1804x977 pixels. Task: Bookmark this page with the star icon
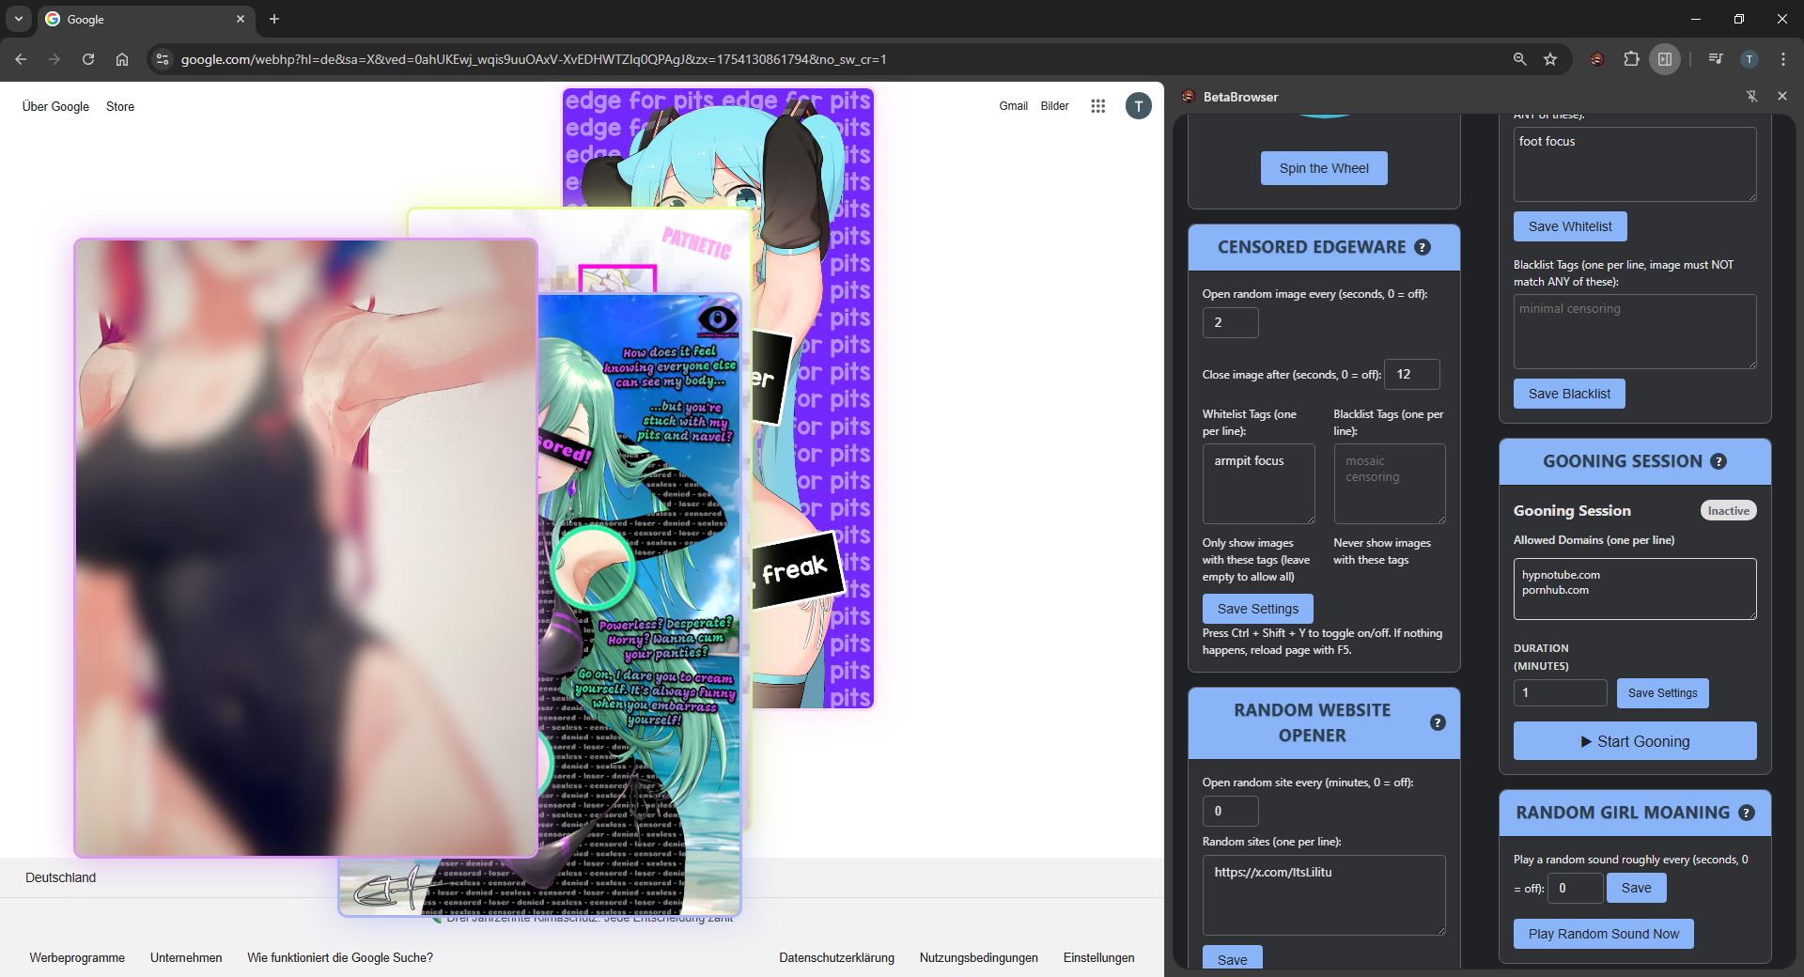1550,59
